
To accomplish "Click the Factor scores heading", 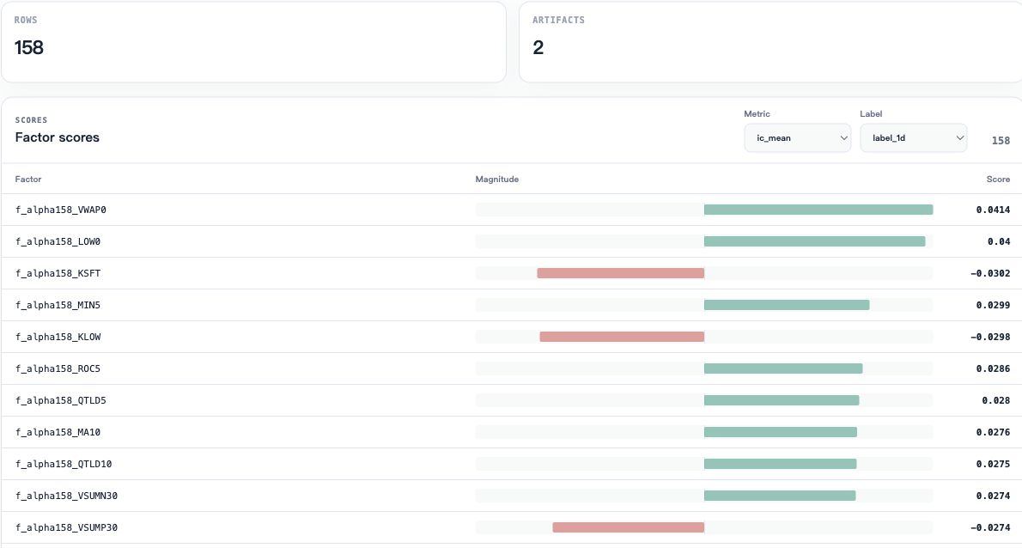I will [x=58, y=137].
